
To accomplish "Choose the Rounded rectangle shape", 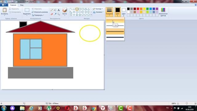I will (83, 9).
